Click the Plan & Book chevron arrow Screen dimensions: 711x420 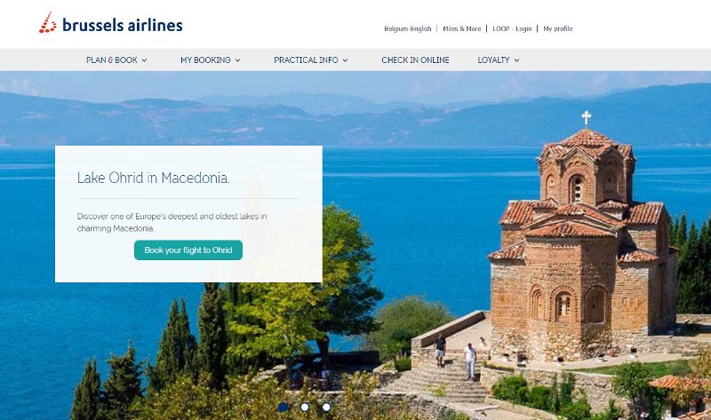(144, 60)
